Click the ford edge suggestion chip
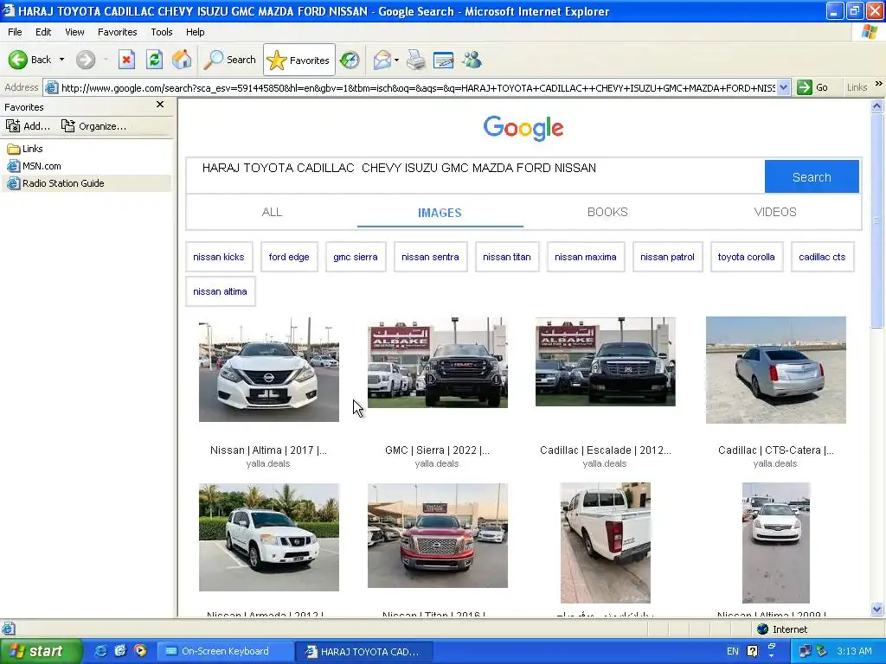The height and width of the screenshot is (664, 886). tap(289, 257)
